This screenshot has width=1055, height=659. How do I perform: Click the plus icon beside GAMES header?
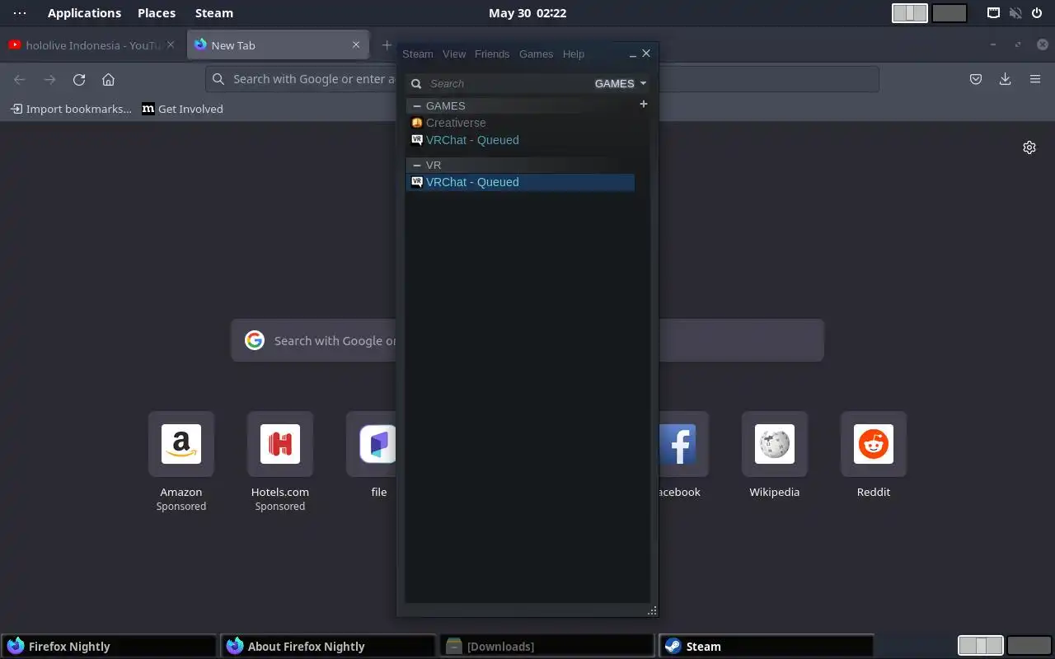click(x=644, y=104)
